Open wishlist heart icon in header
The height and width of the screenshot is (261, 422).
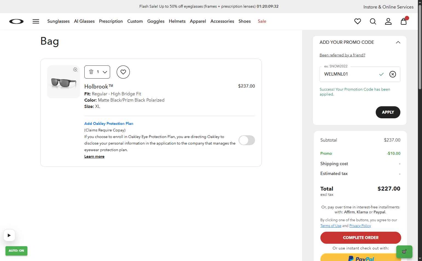358,21
